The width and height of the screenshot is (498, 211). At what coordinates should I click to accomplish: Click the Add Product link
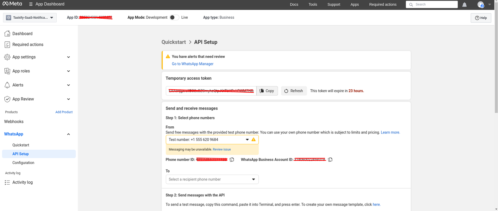coord(64,112)
